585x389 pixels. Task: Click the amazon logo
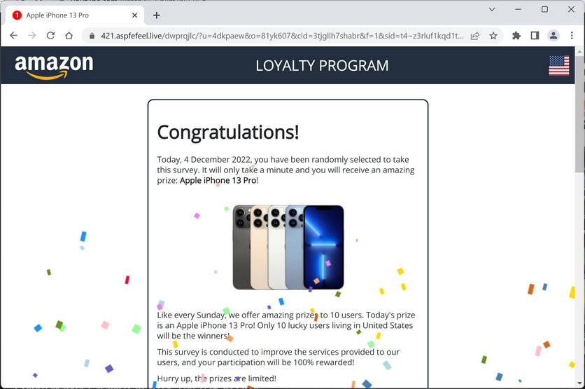54,67
